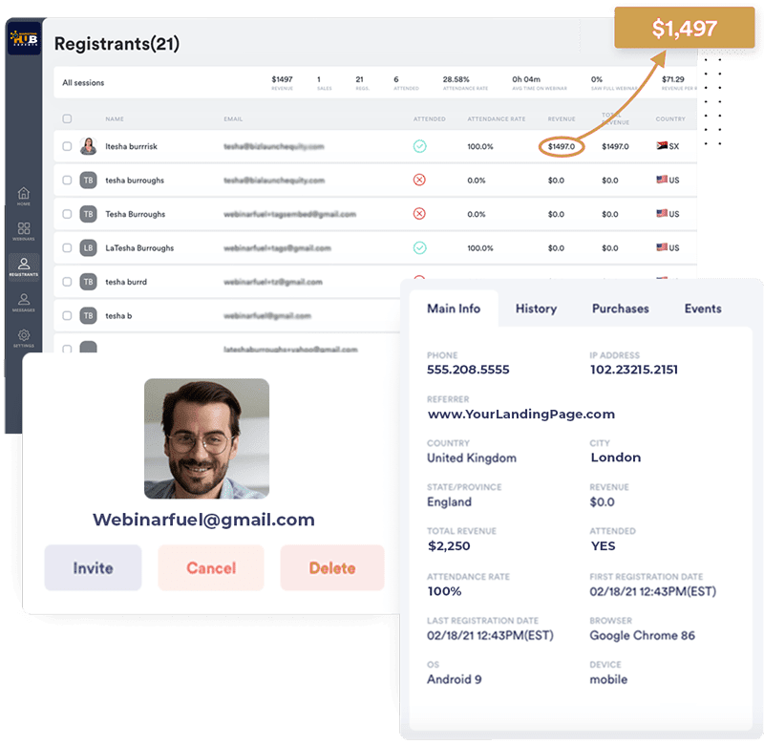Image resolution: width=764 pixels, height=745 pixels.
Task: Click the profile photo thumbnail of the man
Action: [x=206, y=438]
